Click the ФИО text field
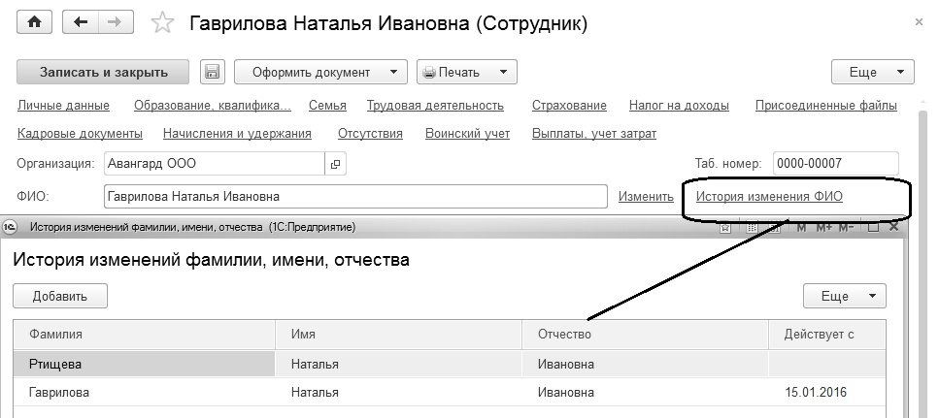 (355, 196)
